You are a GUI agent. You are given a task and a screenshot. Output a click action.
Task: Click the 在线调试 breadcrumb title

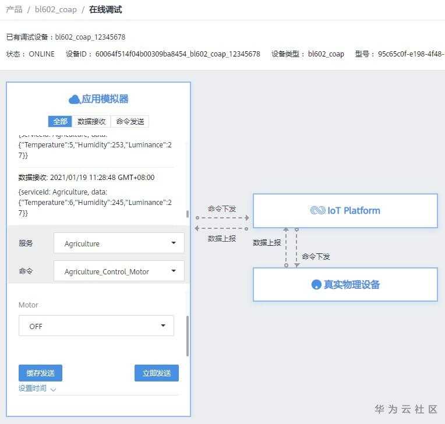pyautogui.click(x=105, y=10)
